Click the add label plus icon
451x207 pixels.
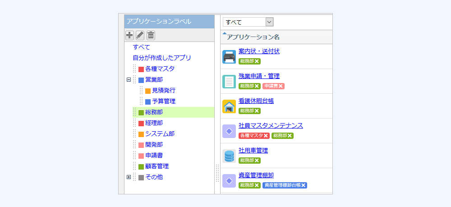129,35
